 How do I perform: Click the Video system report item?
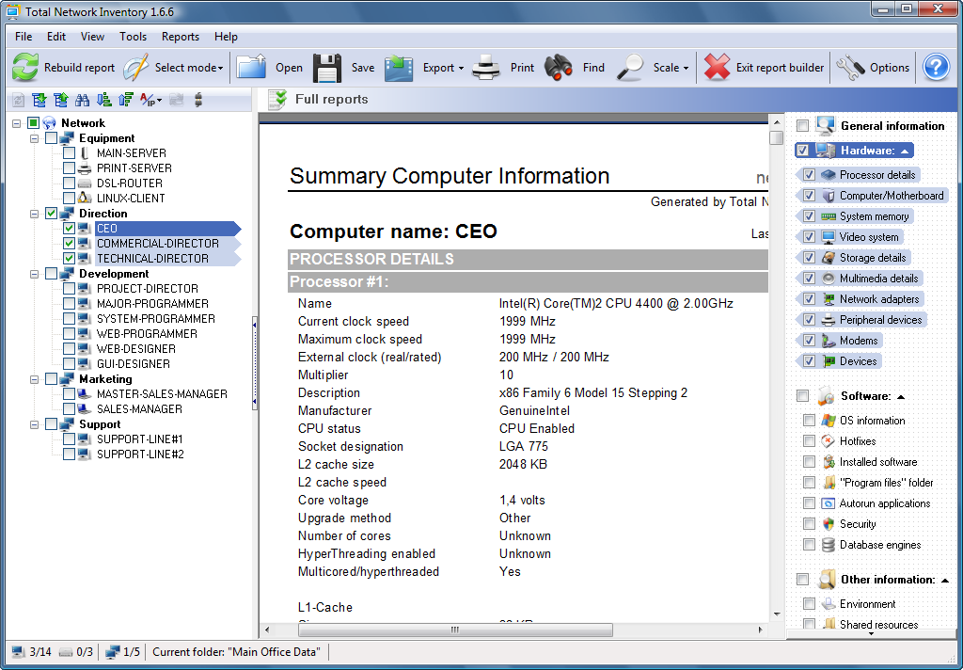tap(868, 236)
